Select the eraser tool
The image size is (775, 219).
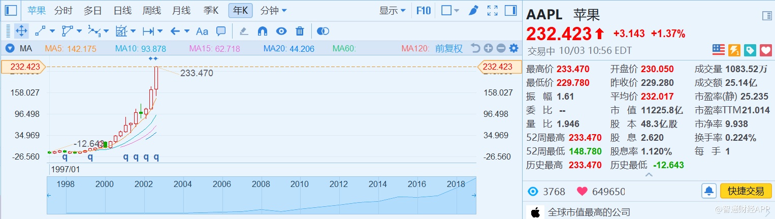pos(244,31)
